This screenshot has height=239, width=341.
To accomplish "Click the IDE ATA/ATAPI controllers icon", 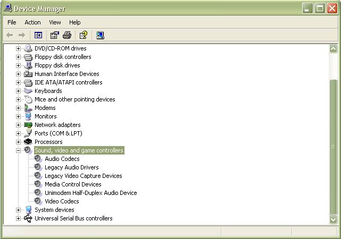I will coord(28,82).
